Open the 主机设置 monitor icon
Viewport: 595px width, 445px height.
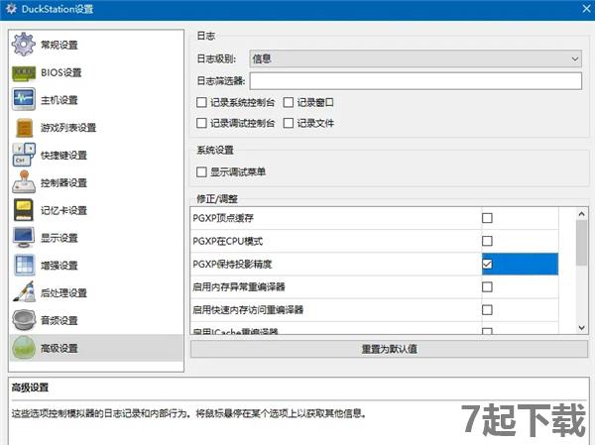tap(24, 99)
